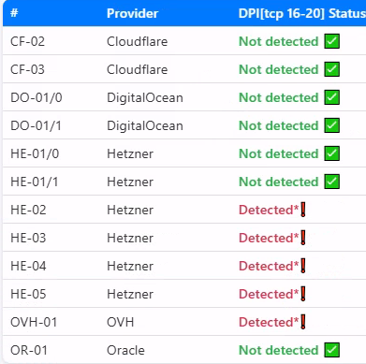The width and height of the screenshot is (366, 364).
Task: Click the green checkmark icon in CF-02 row
Action: 331,41
